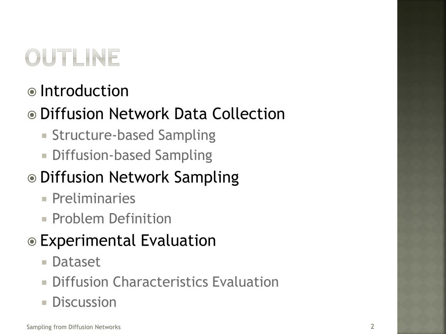The width and height of the screenshot is (446, 334).
Task: Click the slide number 2
Action: 372,326
